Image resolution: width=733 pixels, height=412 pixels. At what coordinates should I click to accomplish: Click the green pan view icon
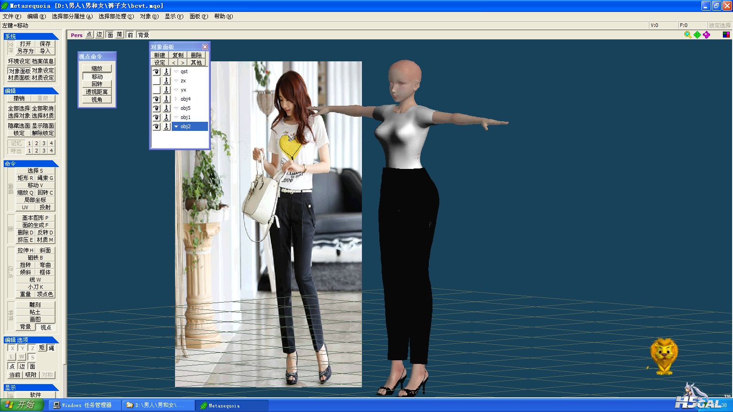[x=697, y=35]
